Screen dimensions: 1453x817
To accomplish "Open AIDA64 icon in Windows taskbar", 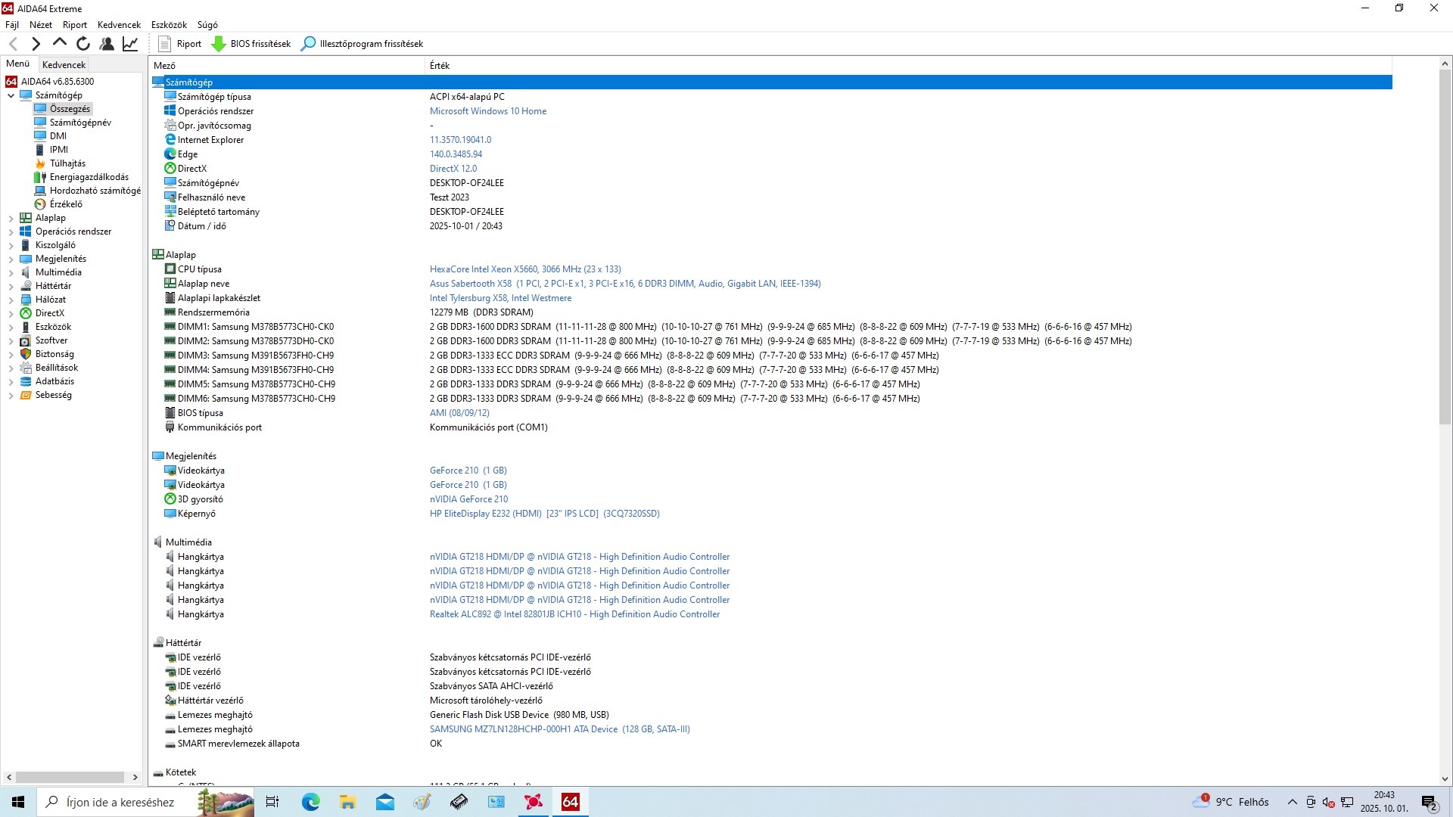I will 570,802.
